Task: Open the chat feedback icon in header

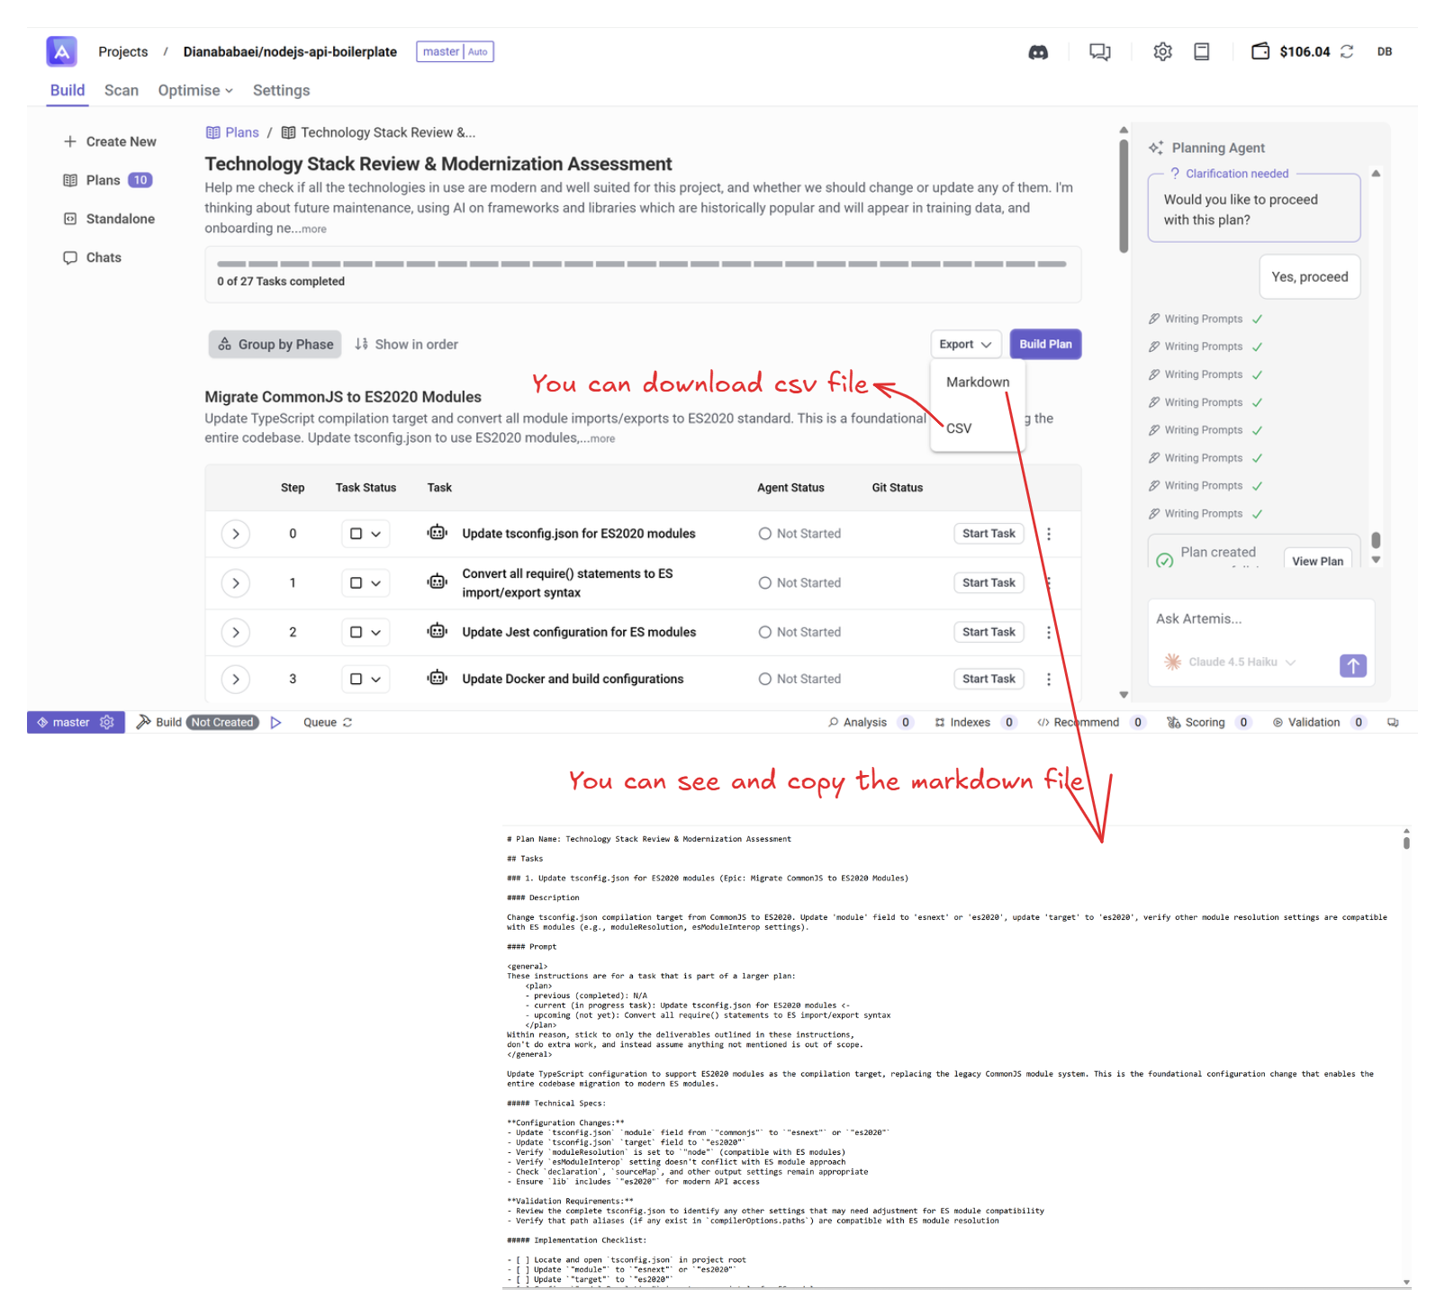Action: pyautogui.click(x=1099, y=52)
